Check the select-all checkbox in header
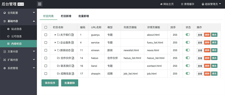Screen dimensions: 225x95 [46, 27]
